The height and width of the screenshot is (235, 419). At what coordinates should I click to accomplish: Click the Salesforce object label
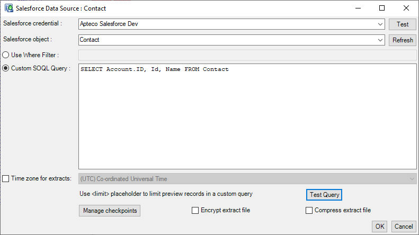tap(28, 39)
